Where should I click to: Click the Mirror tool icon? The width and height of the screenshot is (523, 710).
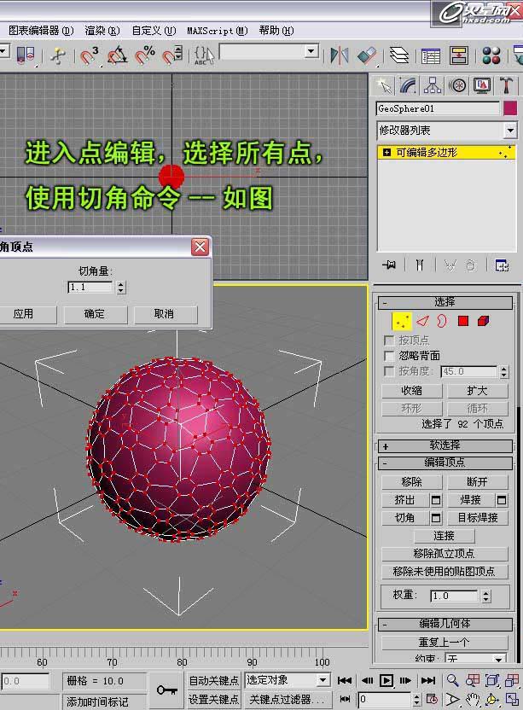click(x=340, y=55)
